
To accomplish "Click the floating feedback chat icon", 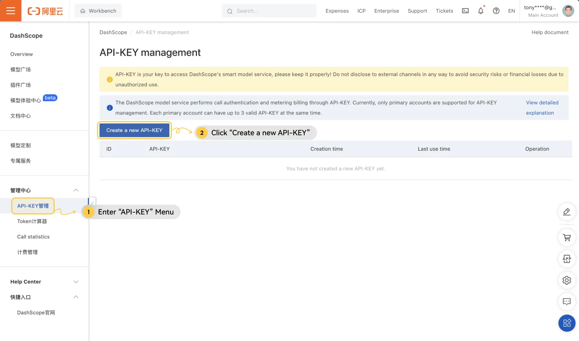I will click(567, 302).
